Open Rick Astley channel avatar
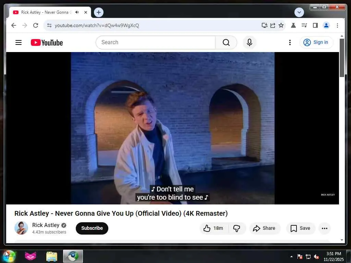Viewport: 351px width, 263px height. [x=21, y=228]
